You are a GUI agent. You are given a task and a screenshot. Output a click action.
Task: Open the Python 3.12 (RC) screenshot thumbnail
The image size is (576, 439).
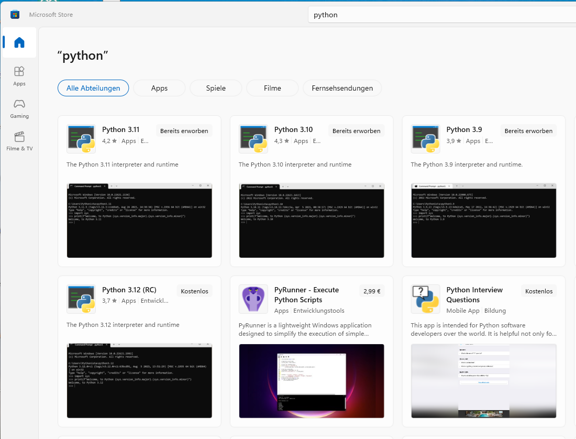(140, 381)
